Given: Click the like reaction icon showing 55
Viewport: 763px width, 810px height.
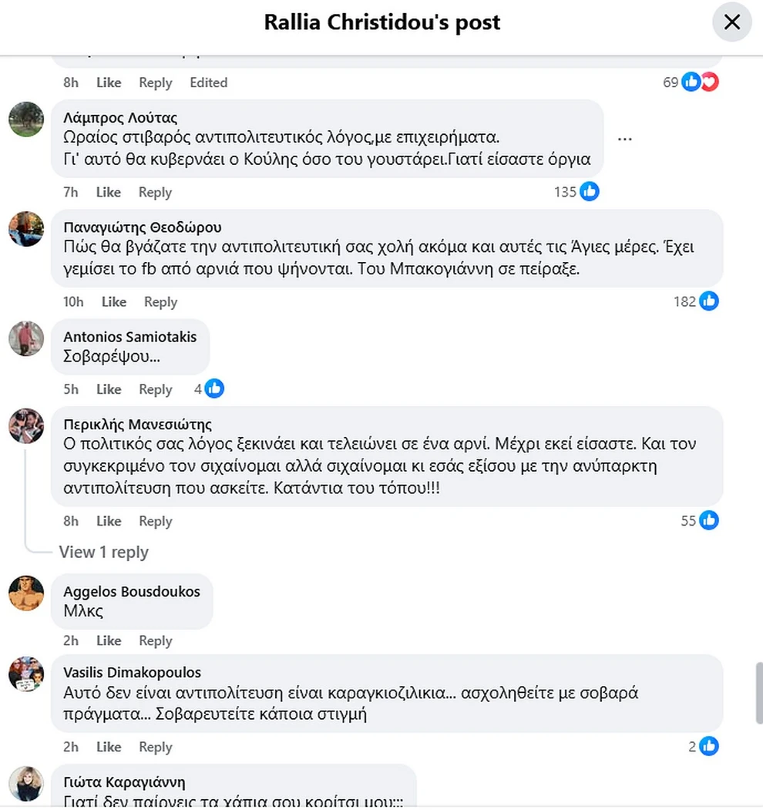Looking at the screenshot, I should tap(709, 521).
